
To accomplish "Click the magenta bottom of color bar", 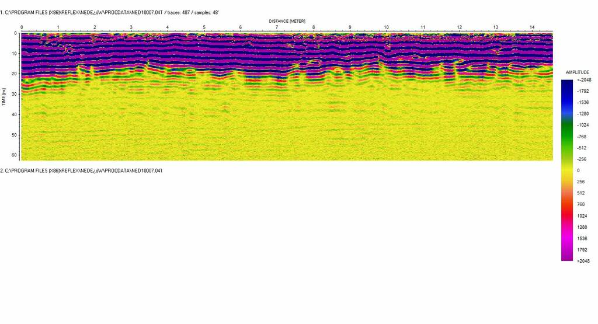I will pyautogui.click(x=566, y=254).
